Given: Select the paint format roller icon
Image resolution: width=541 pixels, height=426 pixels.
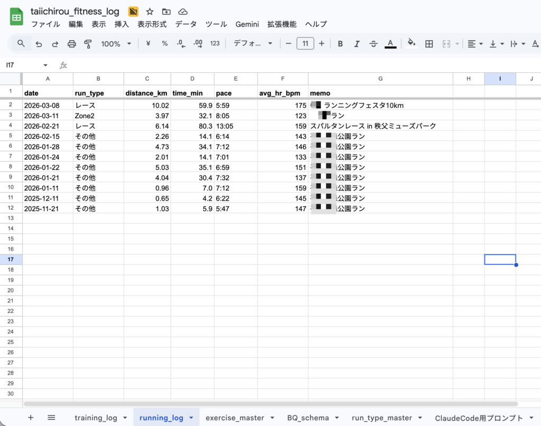Looking at the screenshot, I should pyautogui.click(x=88, y=44).
